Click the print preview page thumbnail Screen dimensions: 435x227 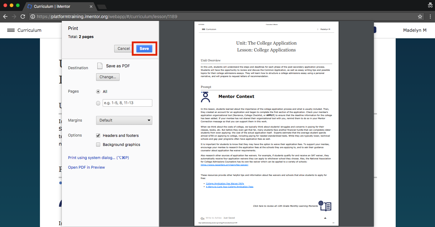point(266,123)
